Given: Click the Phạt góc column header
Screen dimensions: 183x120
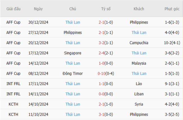Looking at the screenshot, I should [172, 9].
